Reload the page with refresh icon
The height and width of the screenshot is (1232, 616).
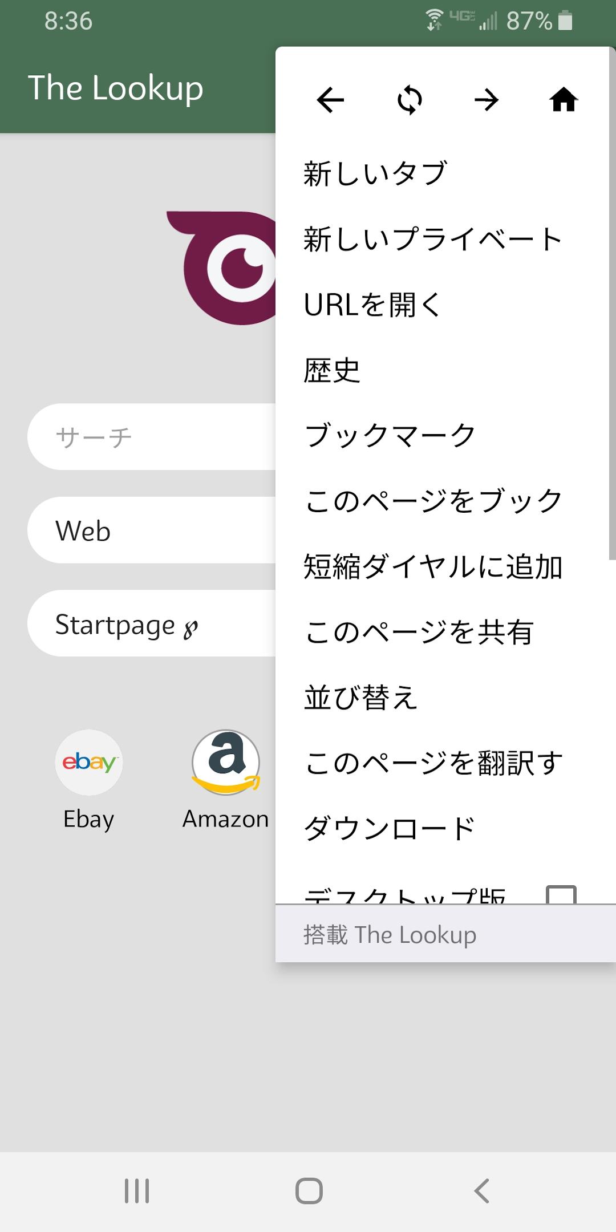pyautogui.click(x=410, y=100)
